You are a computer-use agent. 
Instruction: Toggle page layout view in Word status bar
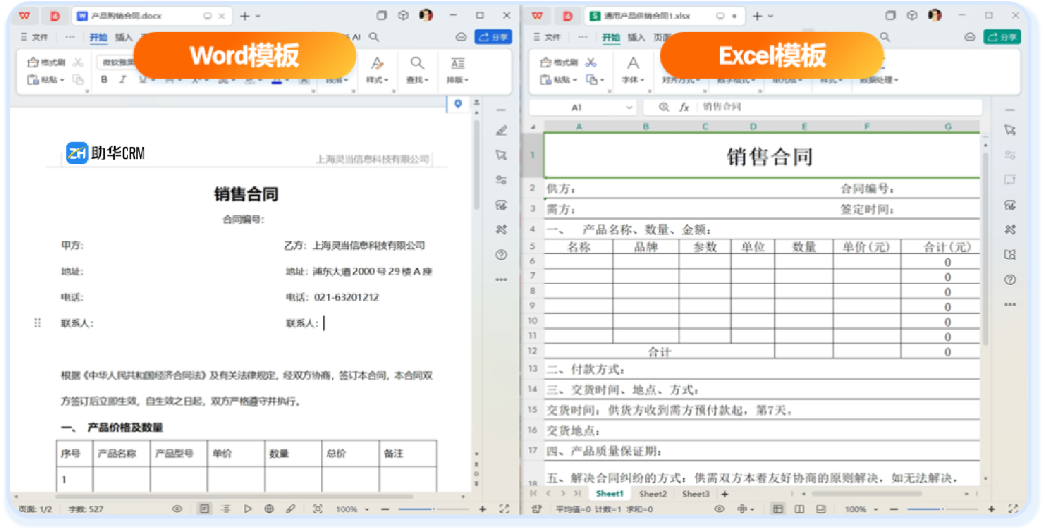point(204,509)
